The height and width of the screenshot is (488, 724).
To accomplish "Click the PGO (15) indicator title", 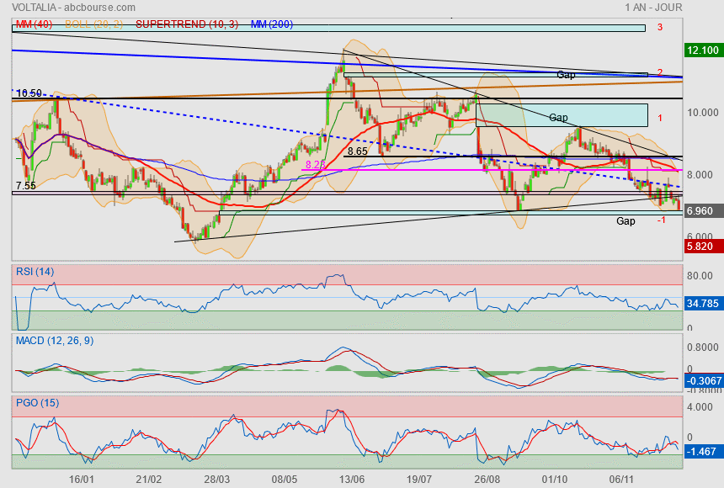I will [x=37, y=402].
